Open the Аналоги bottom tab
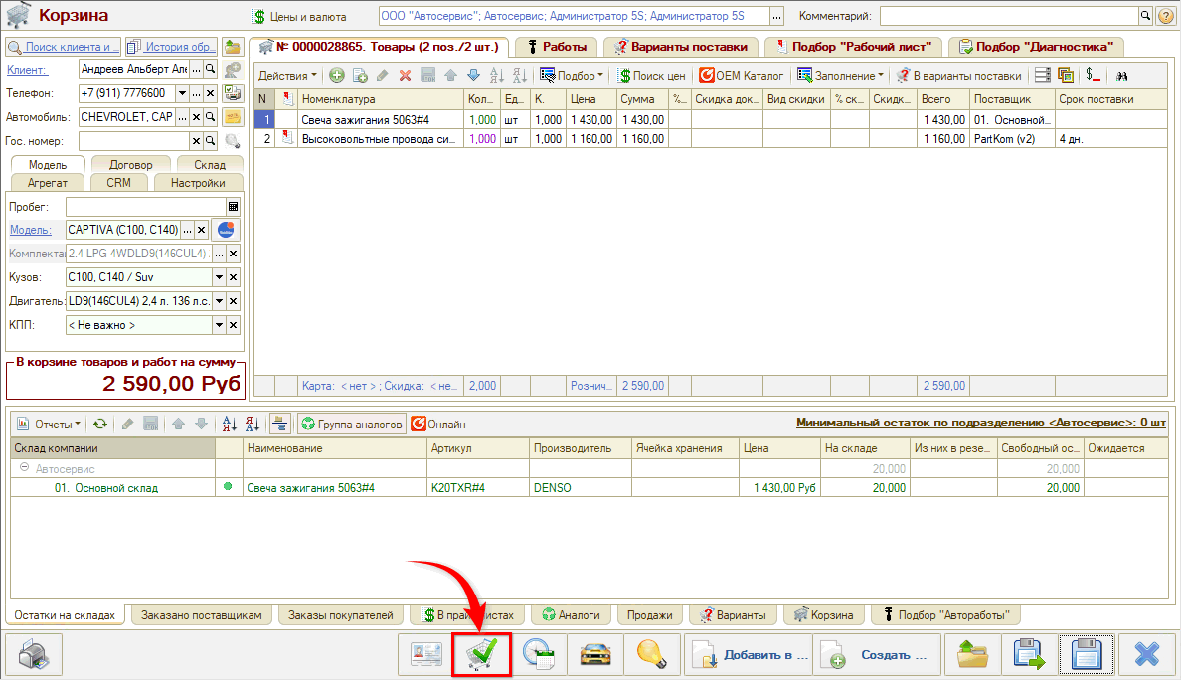 click(x=570, y=615)
